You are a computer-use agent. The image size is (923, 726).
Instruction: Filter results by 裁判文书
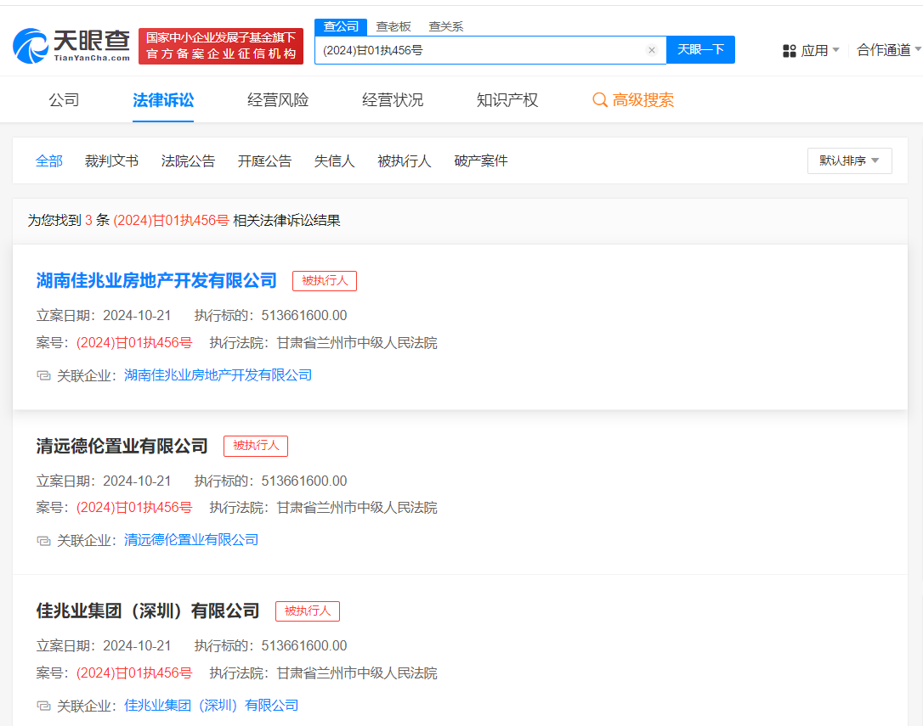111,160
